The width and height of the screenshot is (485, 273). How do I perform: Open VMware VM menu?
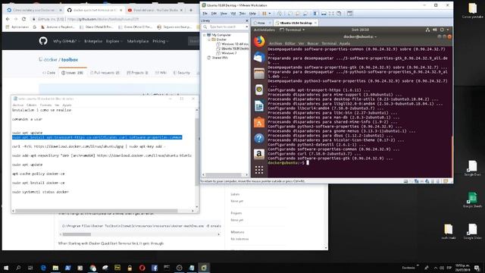click(233, 14)
